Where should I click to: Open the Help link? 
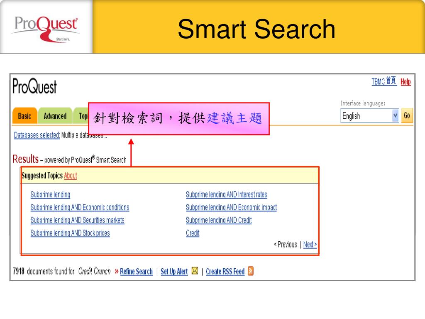pos(405,82)
